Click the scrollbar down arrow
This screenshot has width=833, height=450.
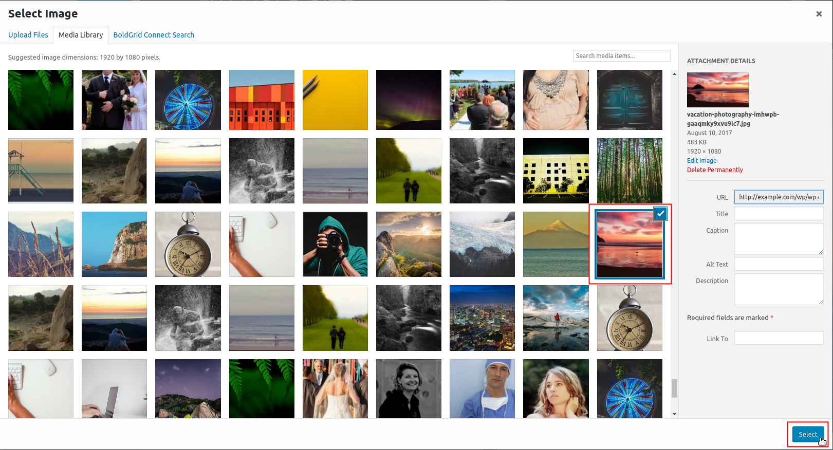pos(674,414)
